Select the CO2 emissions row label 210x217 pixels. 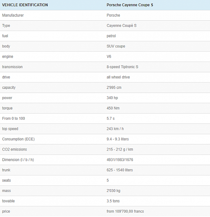(15, 150)
